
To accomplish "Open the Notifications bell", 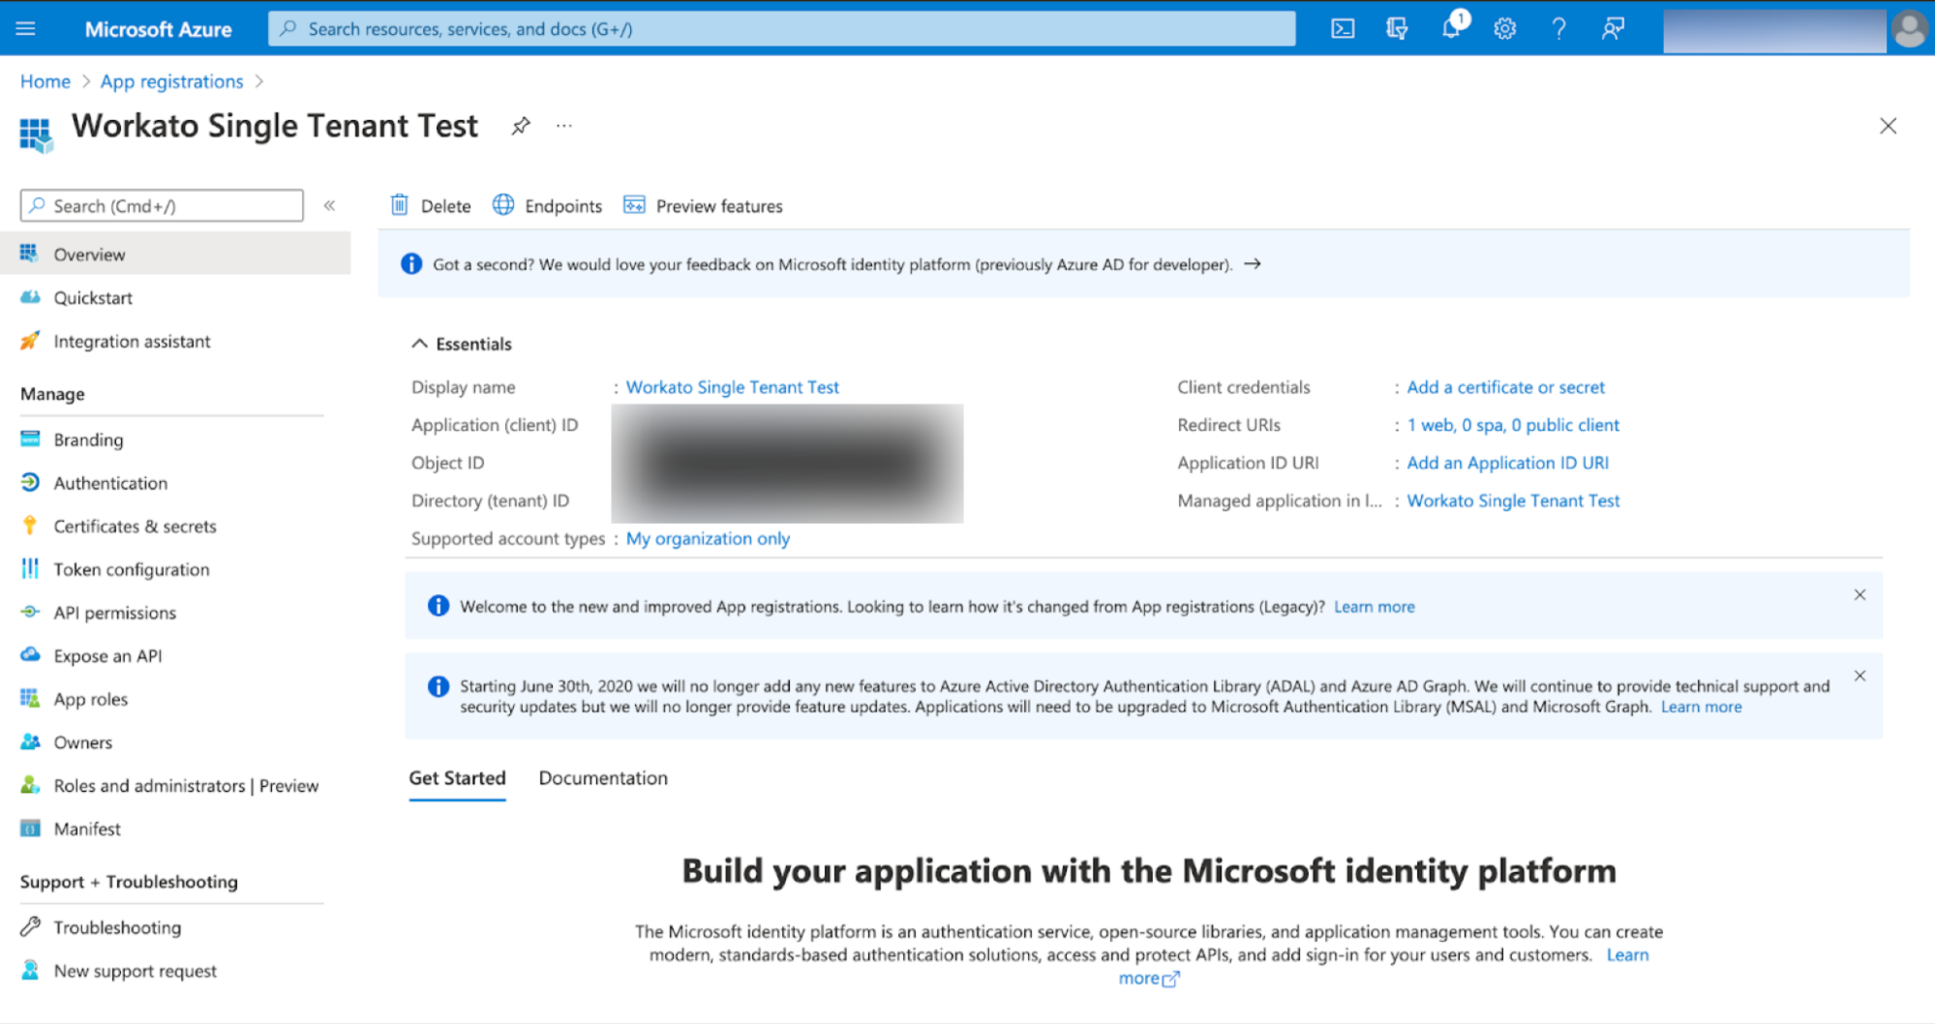I will click(x=1449, y=28).
